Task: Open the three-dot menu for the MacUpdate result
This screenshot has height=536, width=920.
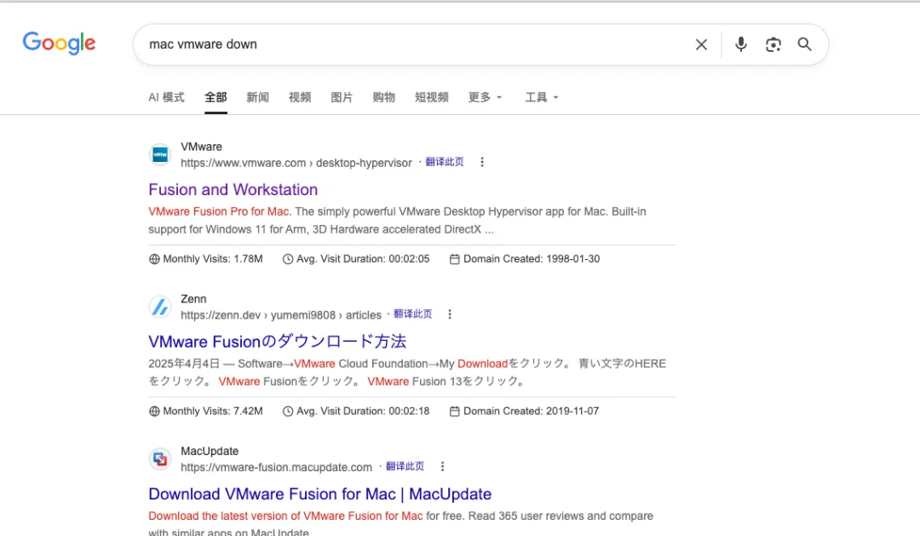Action: (x=442, y=466)
